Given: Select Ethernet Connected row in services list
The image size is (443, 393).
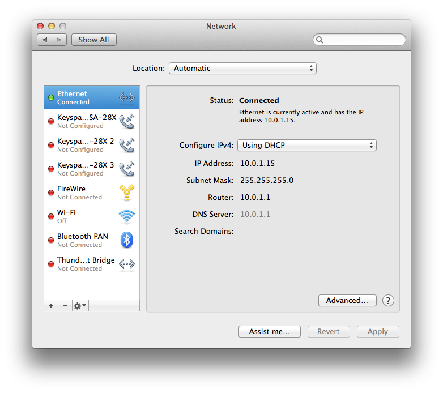Looking at the screenshot, I should coord(92,97).
